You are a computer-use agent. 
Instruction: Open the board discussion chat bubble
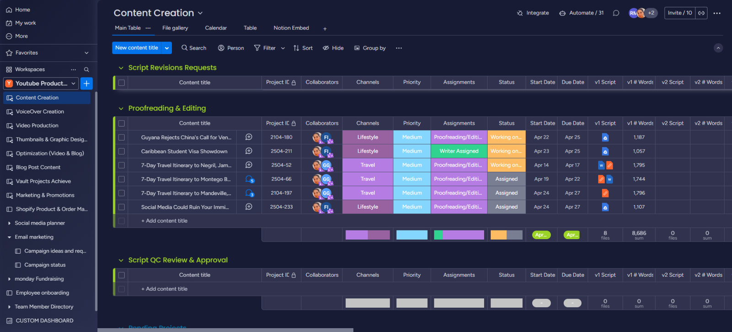pyautogui.click(x=616, y=13)
